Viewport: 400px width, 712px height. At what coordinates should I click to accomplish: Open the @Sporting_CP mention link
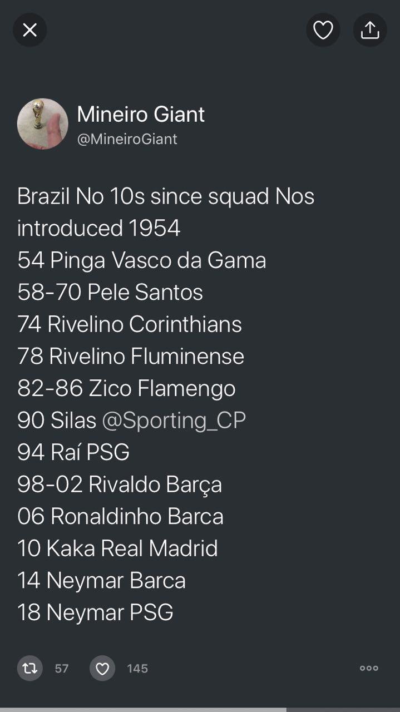click(x=174, y=421)
